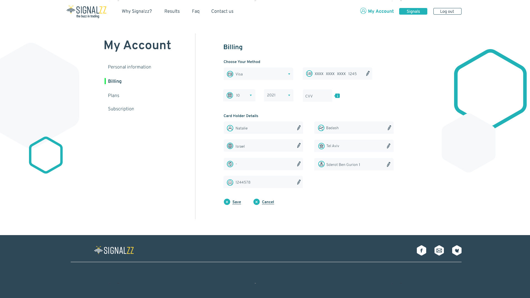
Task: Open the 2021 expiry year dropdown
Action: click(279, 95)
